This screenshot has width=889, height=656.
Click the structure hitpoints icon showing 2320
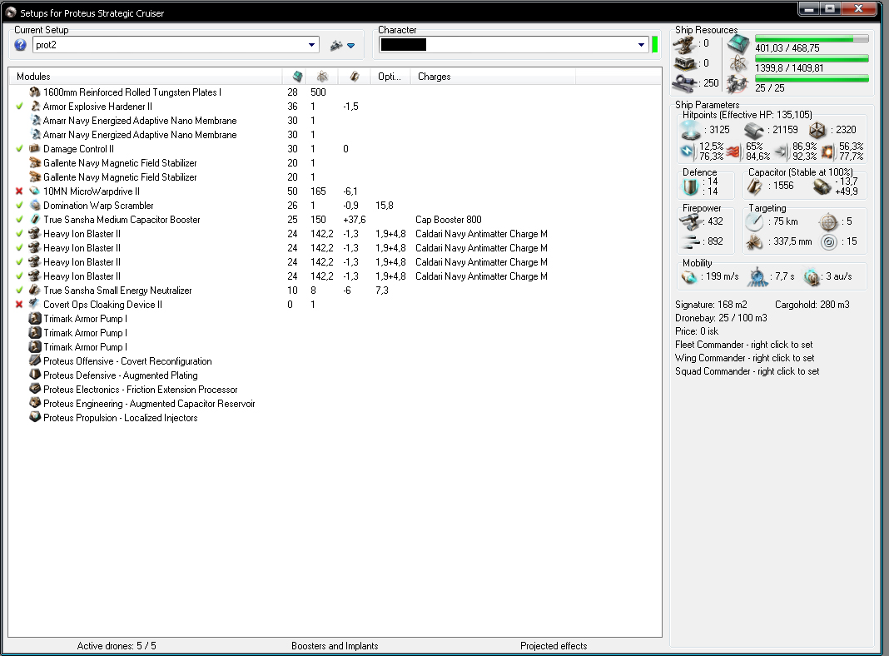coord(817,131)
